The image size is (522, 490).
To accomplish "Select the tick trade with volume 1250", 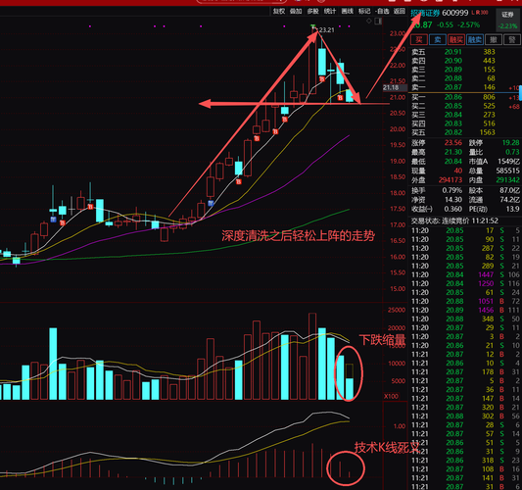I will click(x=486, y=284).
